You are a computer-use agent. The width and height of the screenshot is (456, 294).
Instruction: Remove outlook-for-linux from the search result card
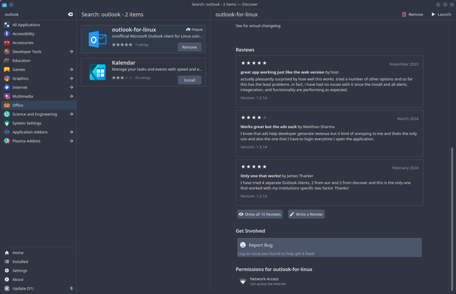189,47
